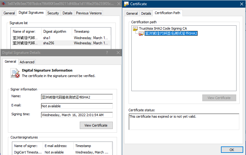Click the Certificate window title icon
246x155 pixels.
[126, 4]
